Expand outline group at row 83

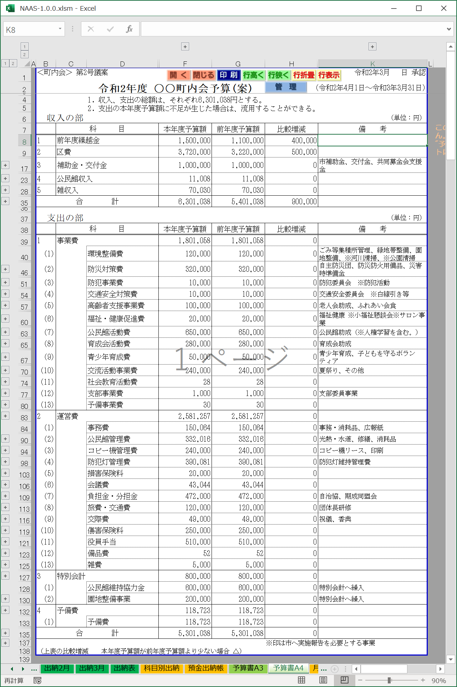pyautogui.click(x=5, y=416)
